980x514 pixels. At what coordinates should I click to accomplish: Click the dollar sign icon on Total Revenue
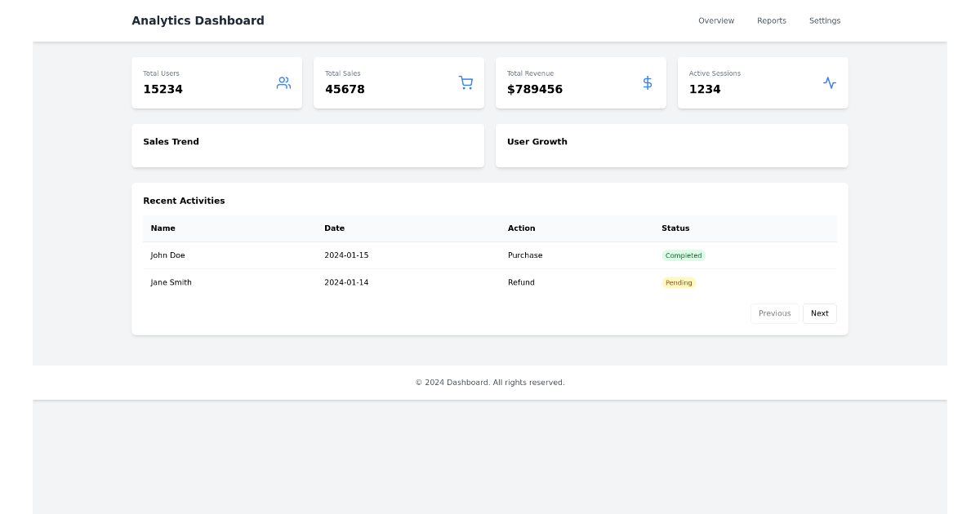click(648, 82)
